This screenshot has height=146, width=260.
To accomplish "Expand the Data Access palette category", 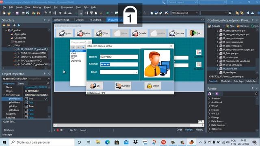I will coord(209,121).
